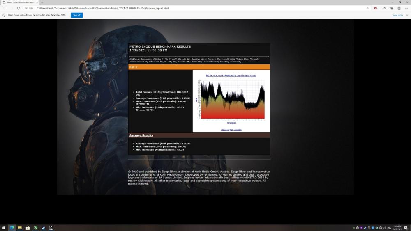The height and width of the screenshot is (231, 411).
Task: Go forward using the browser forward arrow
Action: pyautogui.click(x=11, y=8)
